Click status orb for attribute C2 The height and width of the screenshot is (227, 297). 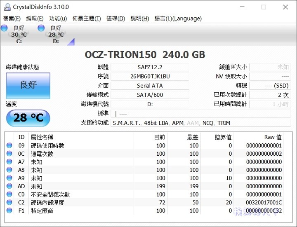pyautogui.click(x=9, y=202)
